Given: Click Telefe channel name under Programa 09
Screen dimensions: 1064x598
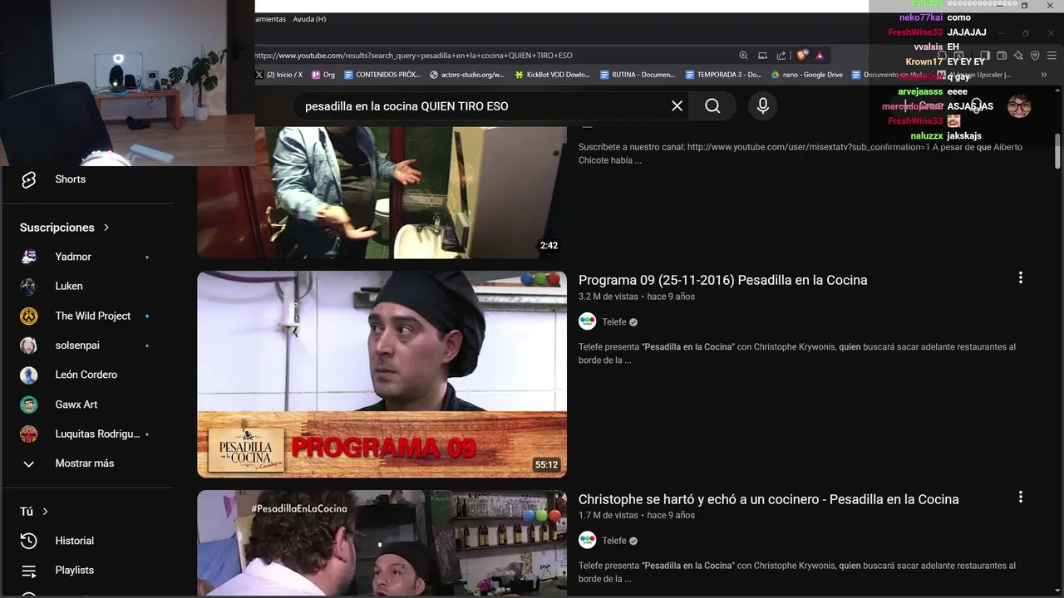Looking at the screenshot, I should tap(614, 321).
